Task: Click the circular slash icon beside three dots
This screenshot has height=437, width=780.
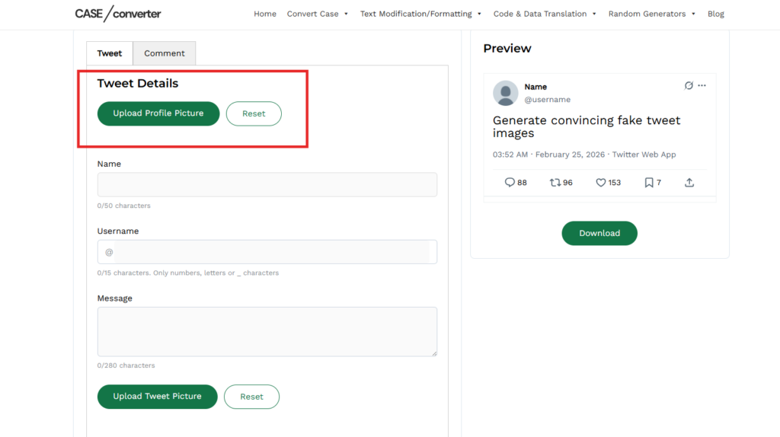Action: click(x=689, y=85)
